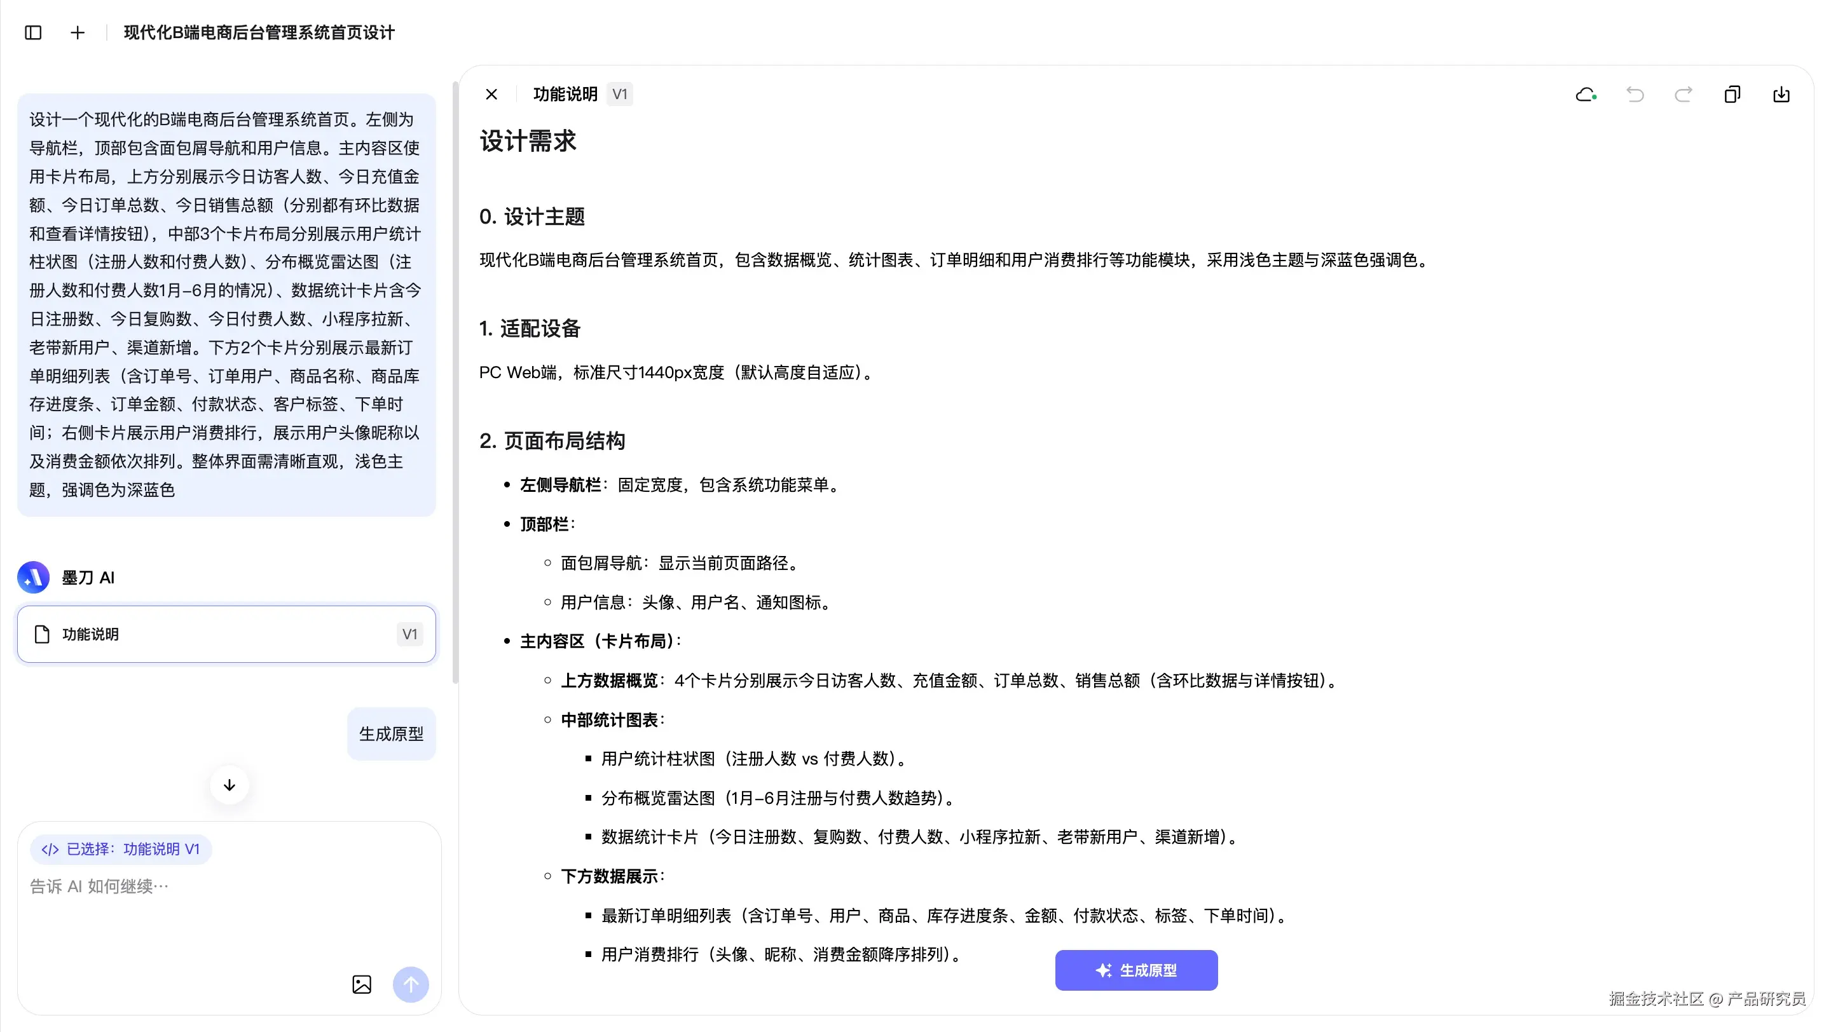Click the undo arrow icon
This screenshot has width=1831, height=1032.
(1635, 95)
